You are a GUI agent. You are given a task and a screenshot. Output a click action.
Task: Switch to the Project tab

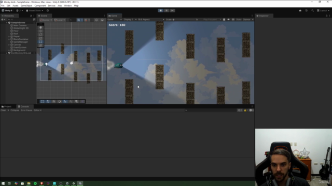[x=6, y=106]
